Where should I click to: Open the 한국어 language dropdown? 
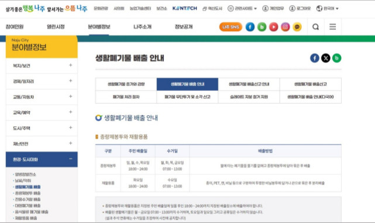click(327, 8)
